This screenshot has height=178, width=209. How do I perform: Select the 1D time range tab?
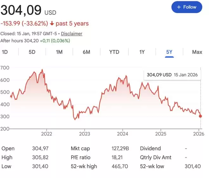5,52
